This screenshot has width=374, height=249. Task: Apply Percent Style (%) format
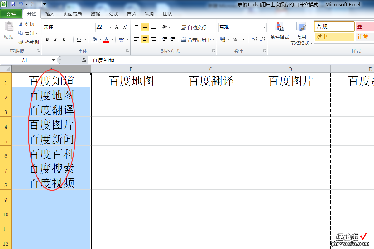[235, 39]
